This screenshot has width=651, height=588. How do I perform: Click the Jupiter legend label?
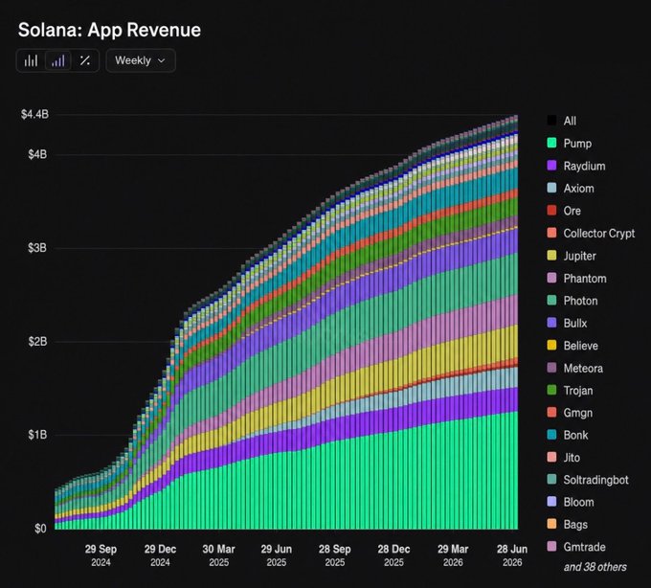coord(579,256)
